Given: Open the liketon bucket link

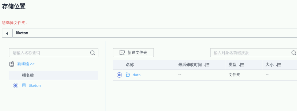Looking at the screenshot, I should (35, 85).
